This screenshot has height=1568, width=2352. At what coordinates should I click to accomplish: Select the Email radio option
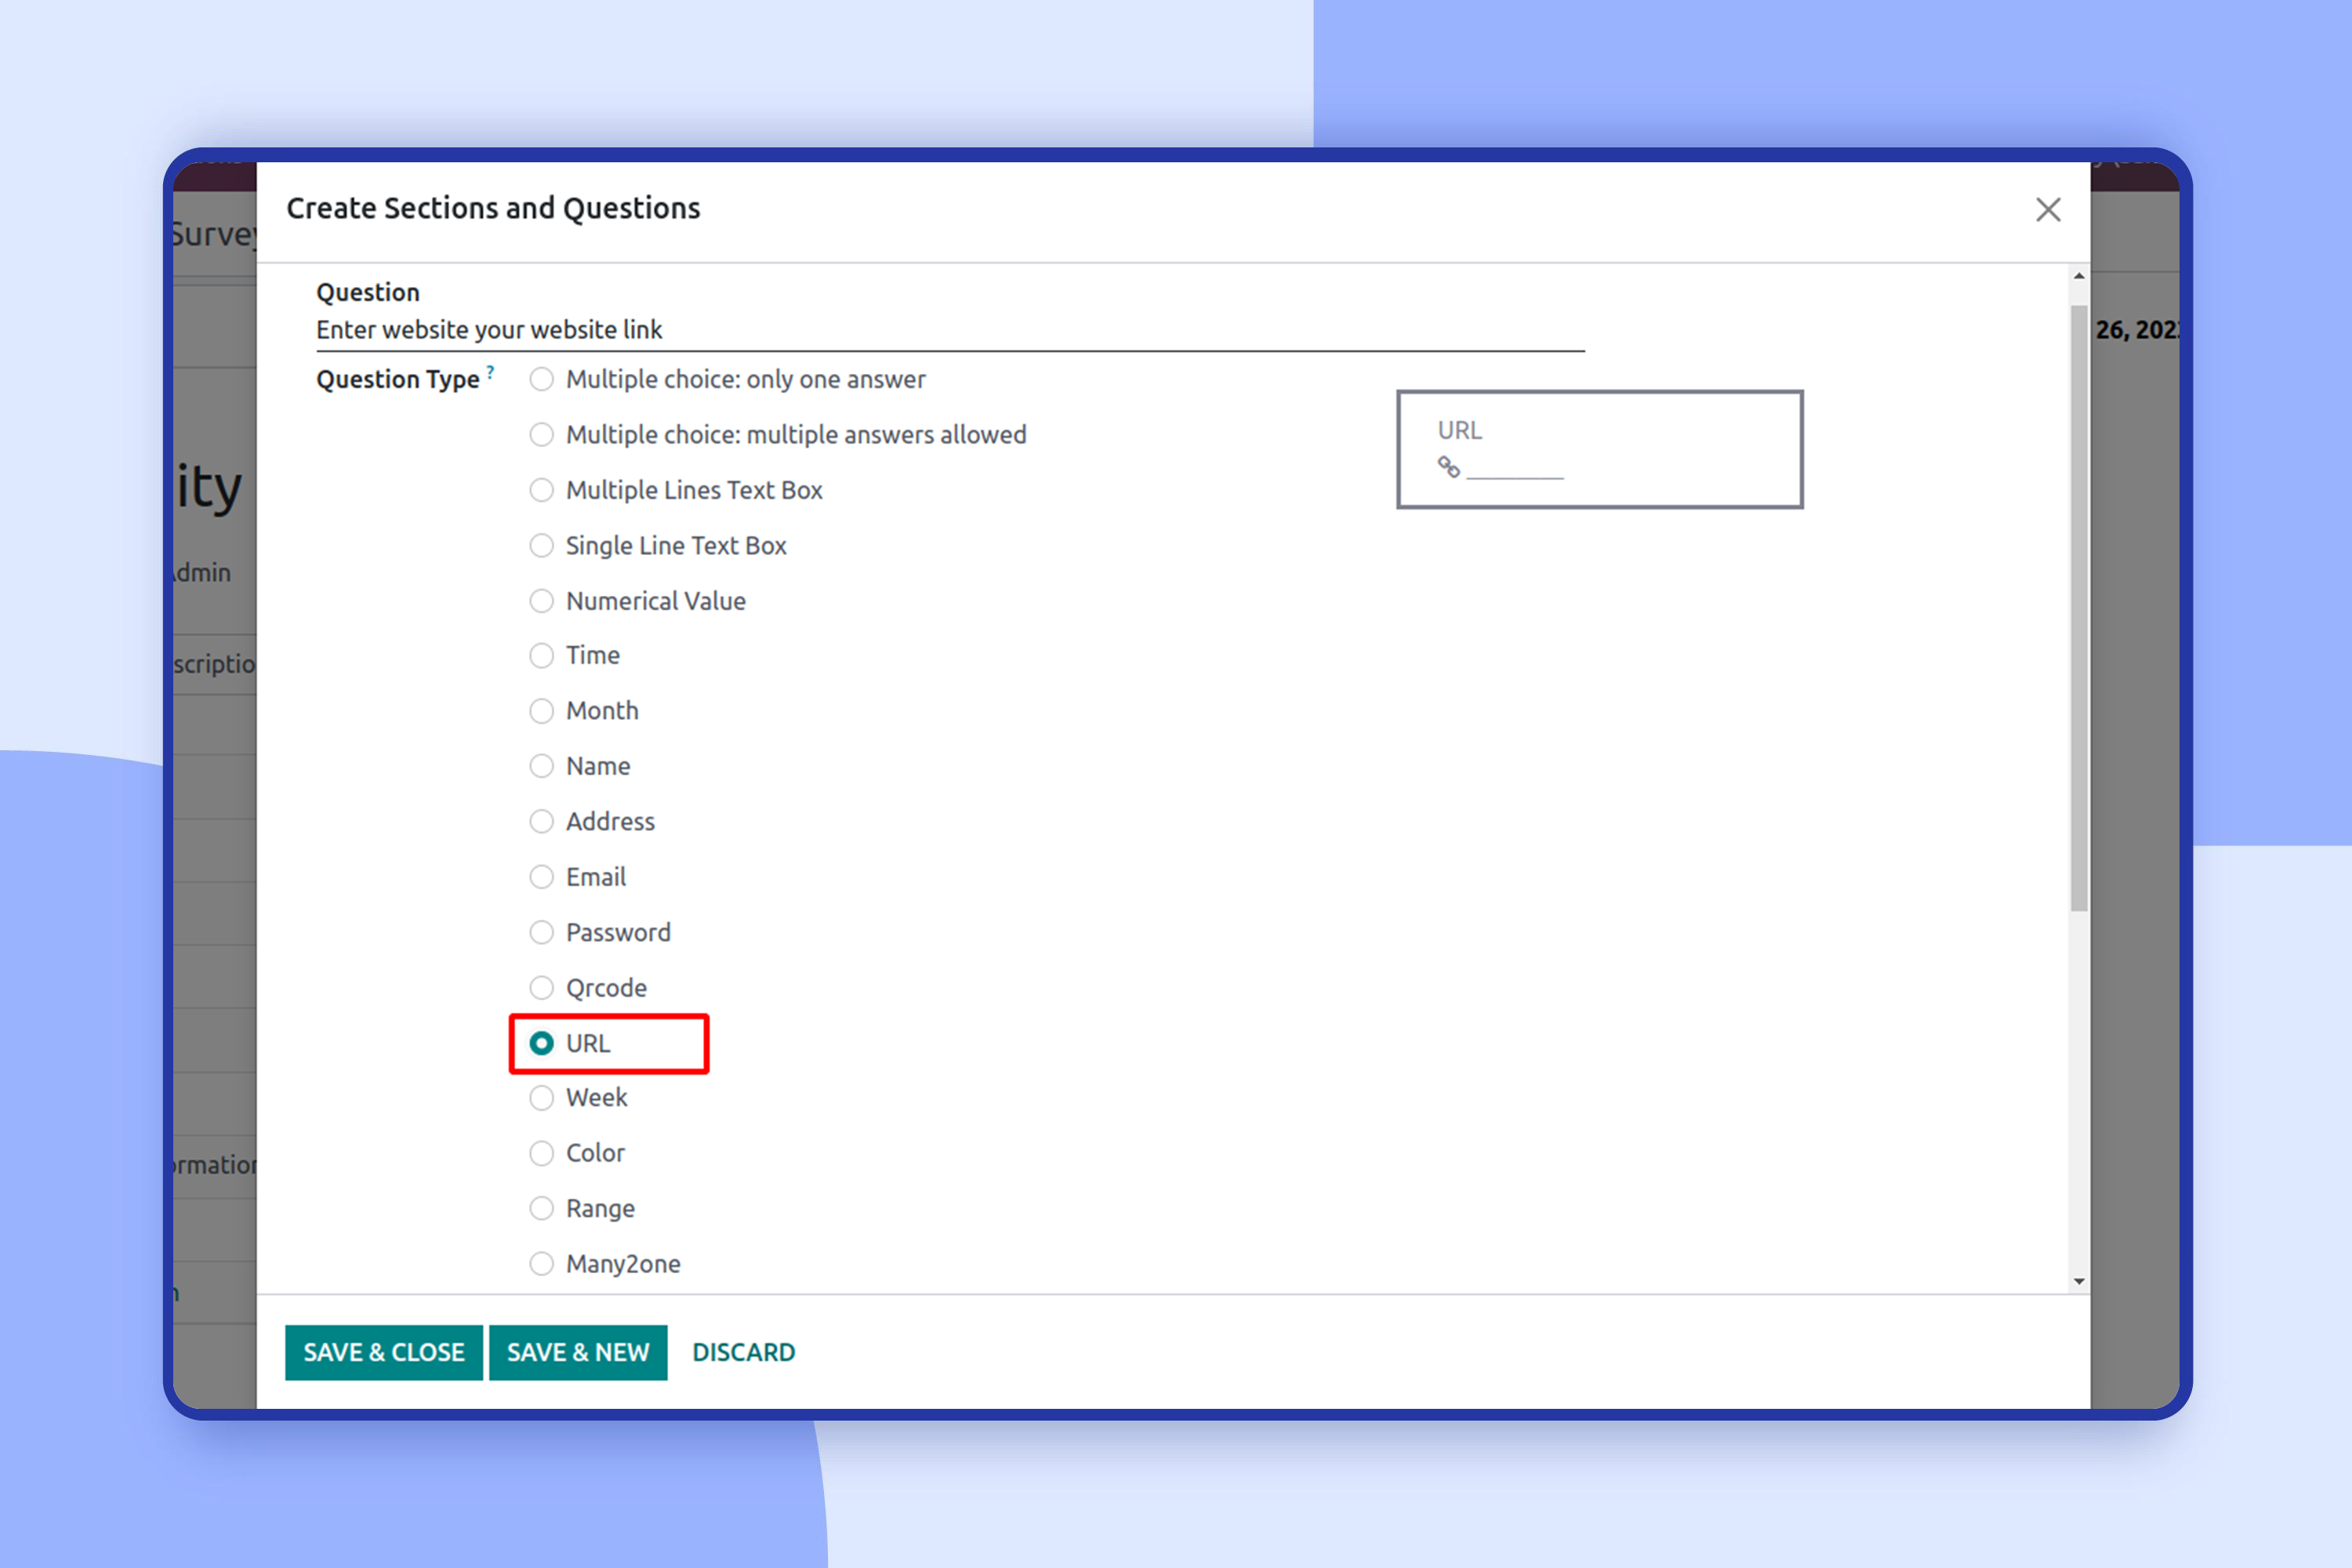coord(541,877)
